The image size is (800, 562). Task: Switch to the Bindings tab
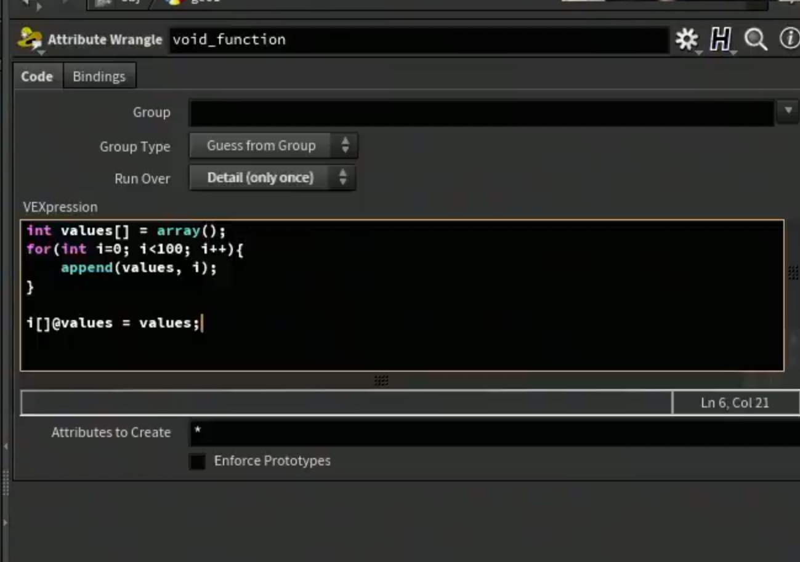point(99,76)
